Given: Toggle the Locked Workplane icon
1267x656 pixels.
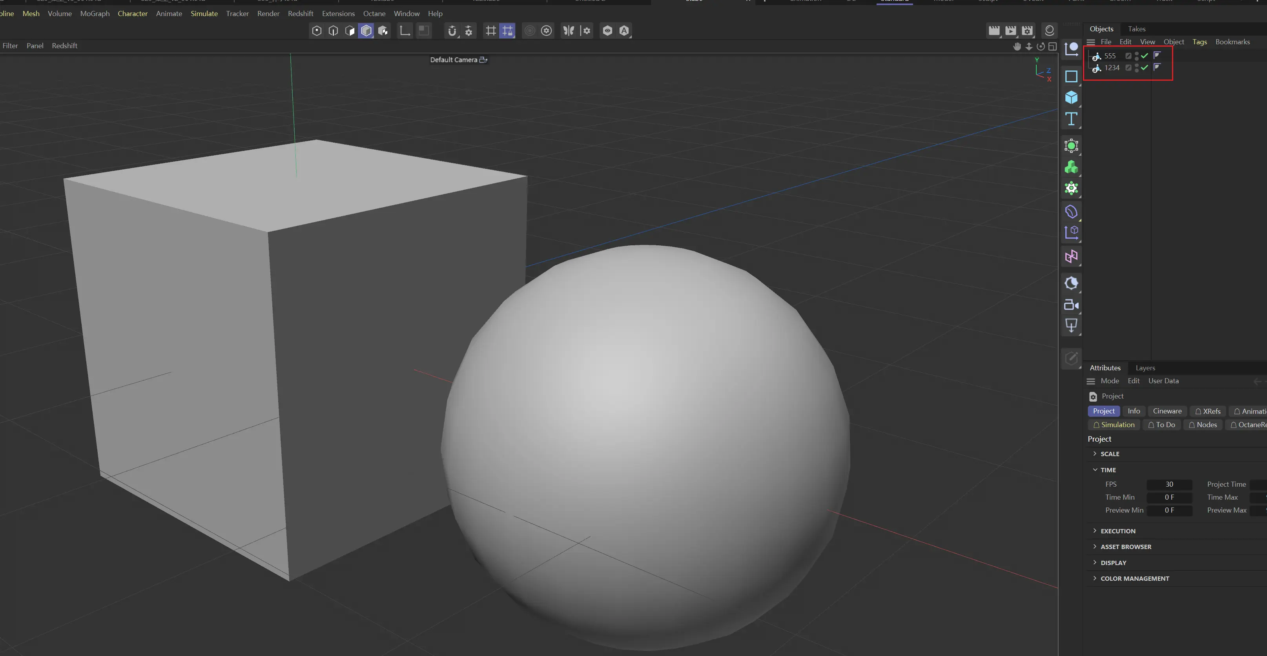Looking at the screenshot, I should tap(507, 31).
